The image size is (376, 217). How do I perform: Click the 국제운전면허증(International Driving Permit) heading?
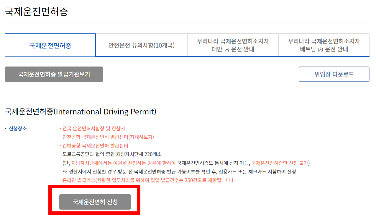[81, 112]
